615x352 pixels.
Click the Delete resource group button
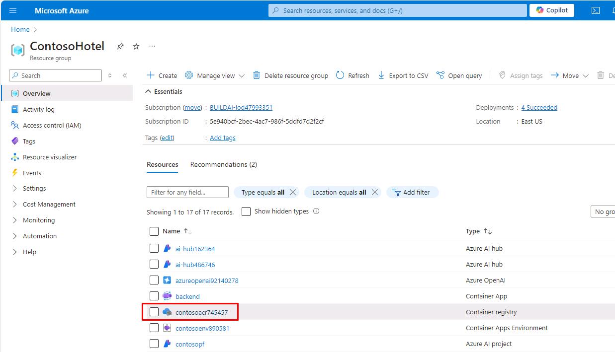[x=290, y=75]
